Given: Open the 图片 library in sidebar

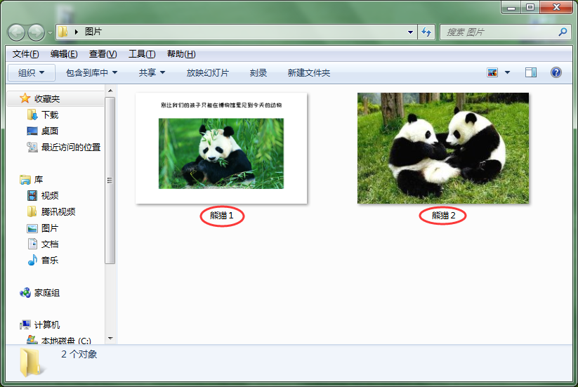Looking at the screenshot, I should (49, 228).
